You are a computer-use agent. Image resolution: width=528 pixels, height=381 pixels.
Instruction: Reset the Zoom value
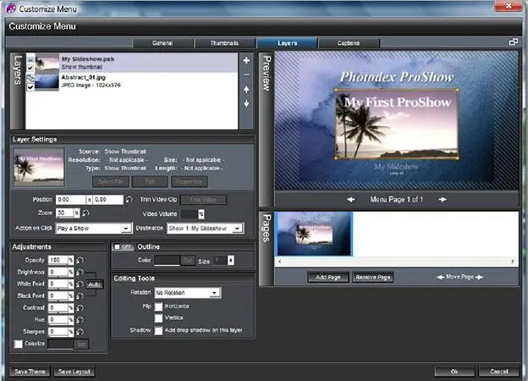pyautogui.click(x=85, y=213)
